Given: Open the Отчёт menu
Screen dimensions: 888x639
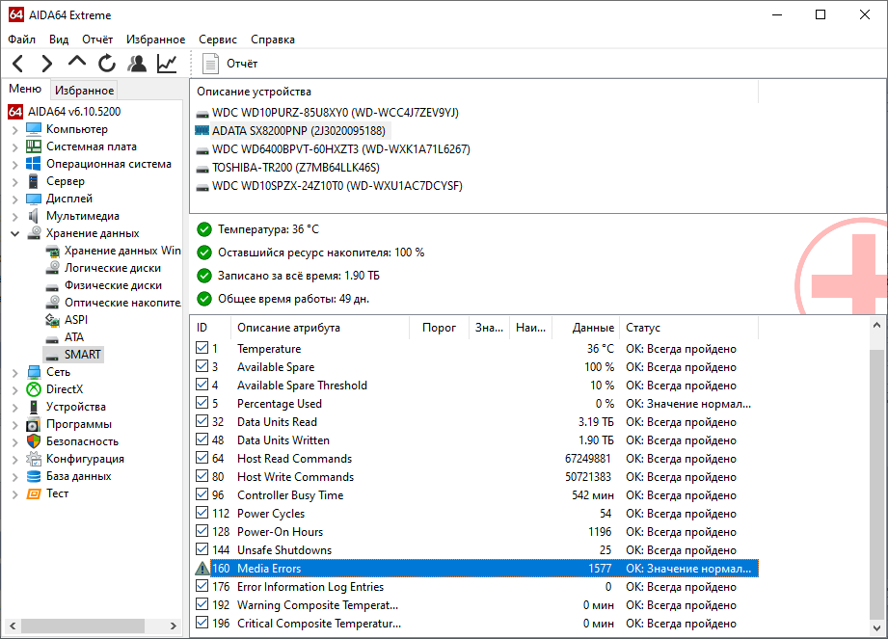Looking at the screenshot, I should coord(97,40).
